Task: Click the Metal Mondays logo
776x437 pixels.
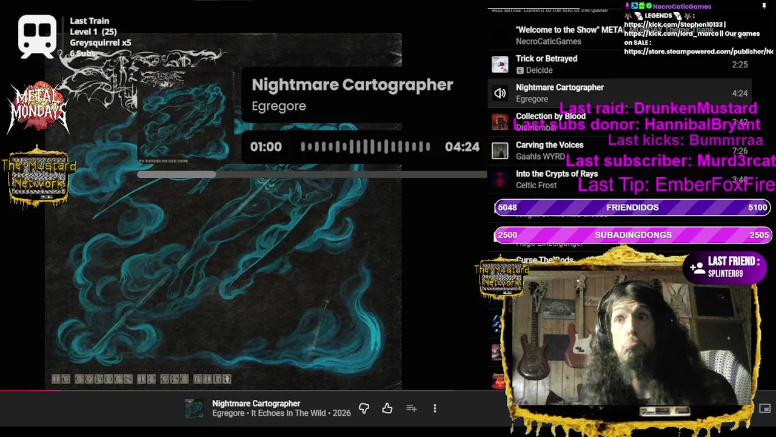Action: click(38, 108)
